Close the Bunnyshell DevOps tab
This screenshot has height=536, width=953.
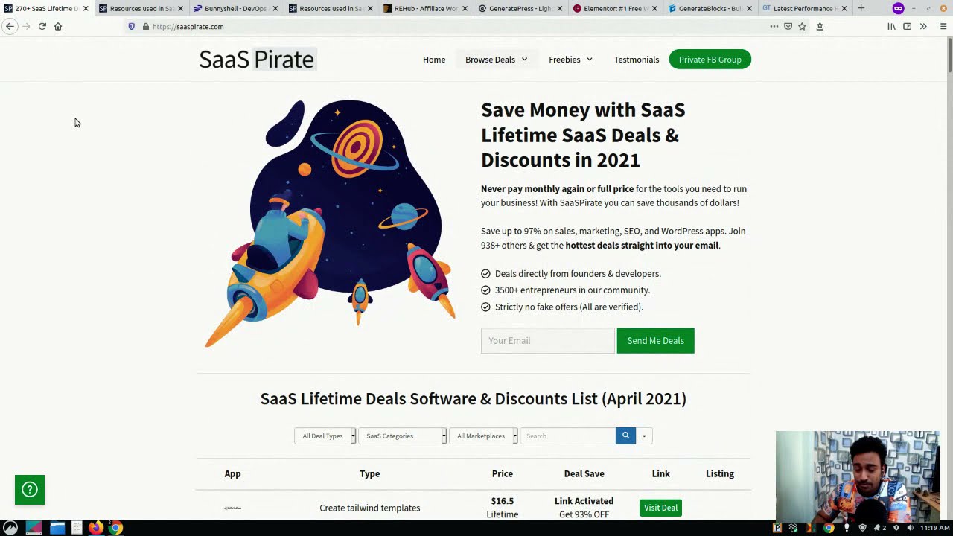click(275, 9)
